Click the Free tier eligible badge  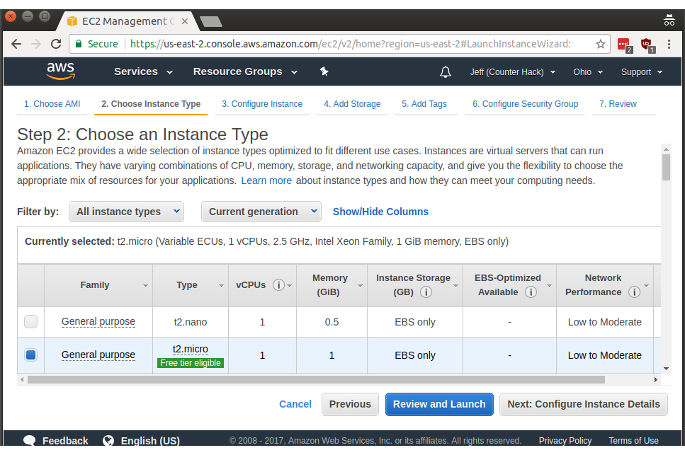[x=191, y=363]
